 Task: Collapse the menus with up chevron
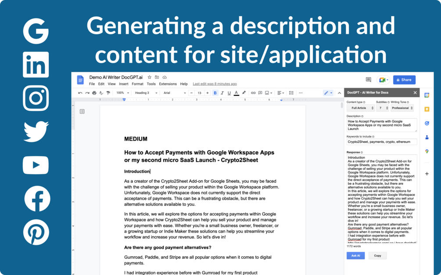coord(339,93)
